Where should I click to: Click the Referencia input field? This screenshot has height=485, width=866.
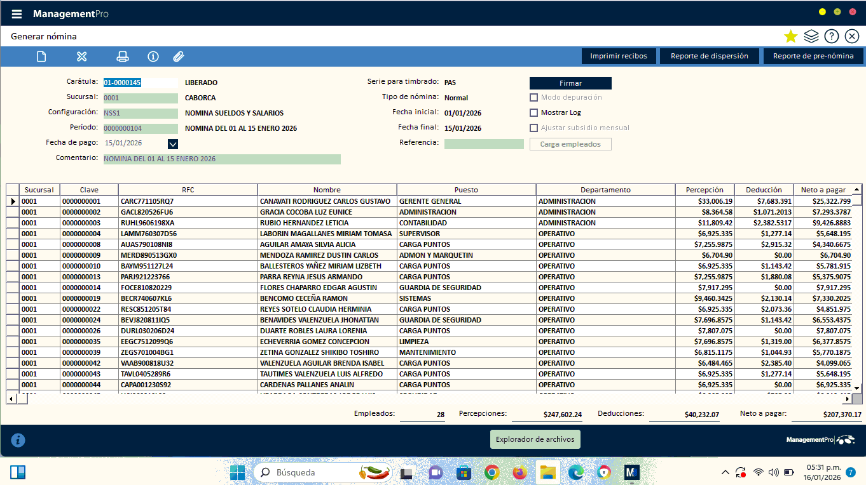[x=483, y=143]
